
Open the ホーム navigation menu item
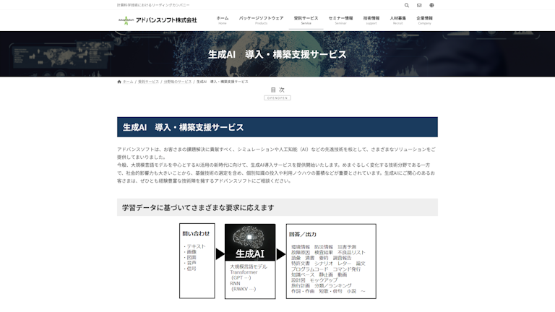click(x=223, y=20)
